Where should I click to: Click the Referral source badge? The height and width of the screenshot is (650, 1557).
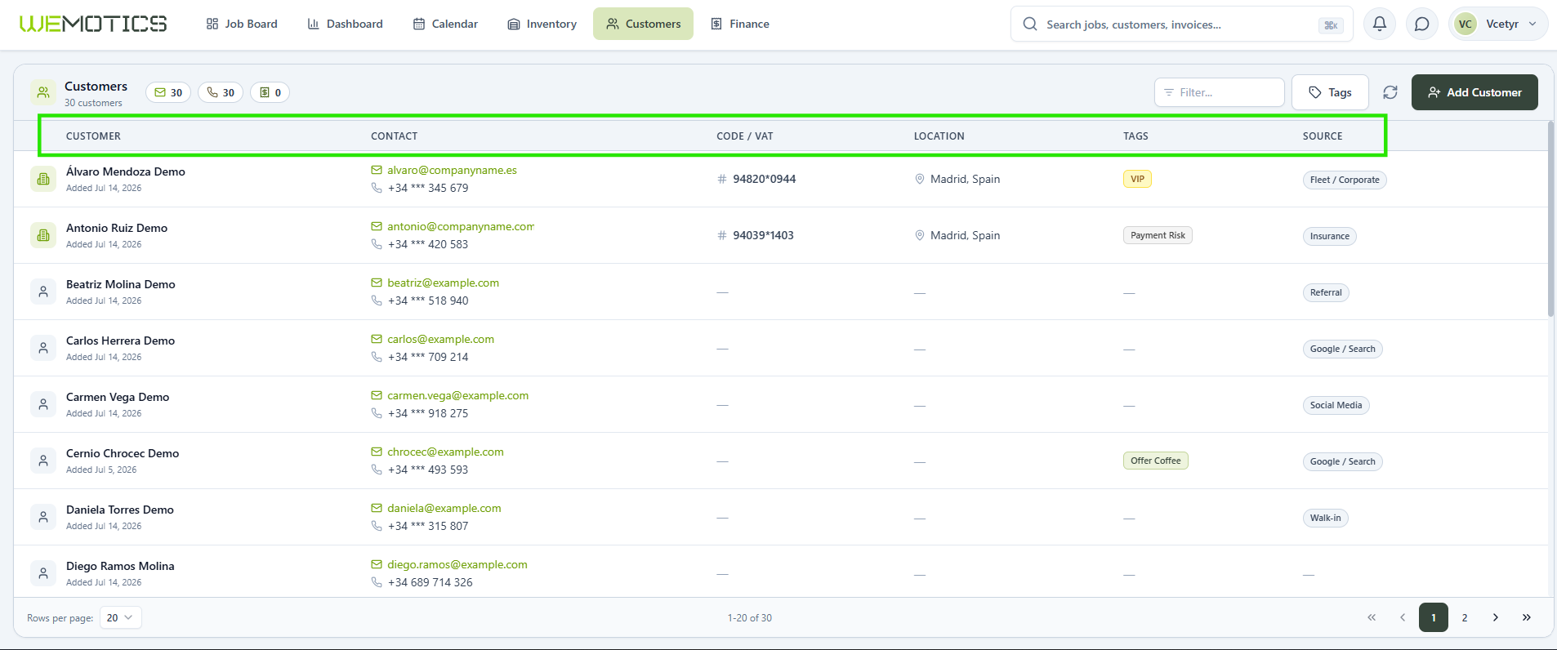pos(1325,292)
